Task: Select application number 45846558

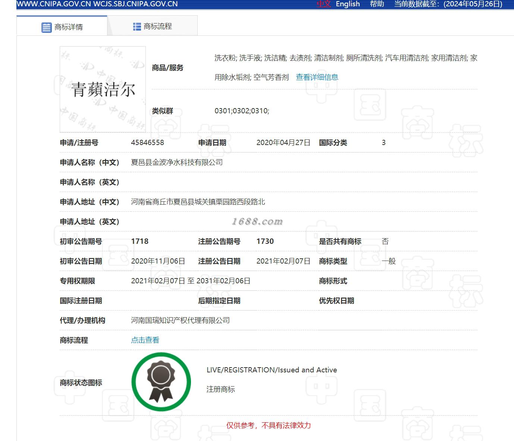Action: pyautogui.click(x=147, y=142)
